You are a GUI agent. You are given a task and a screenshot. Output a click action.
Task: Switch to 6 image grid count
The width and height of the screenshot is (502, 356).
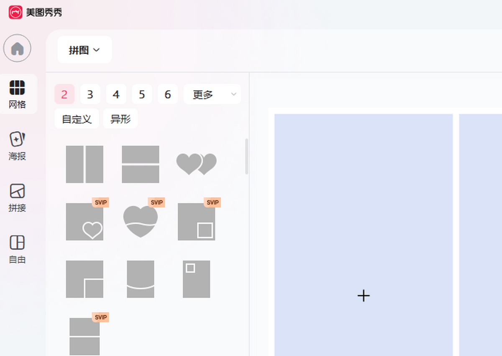pyautogui.click(x=167, y=94)
